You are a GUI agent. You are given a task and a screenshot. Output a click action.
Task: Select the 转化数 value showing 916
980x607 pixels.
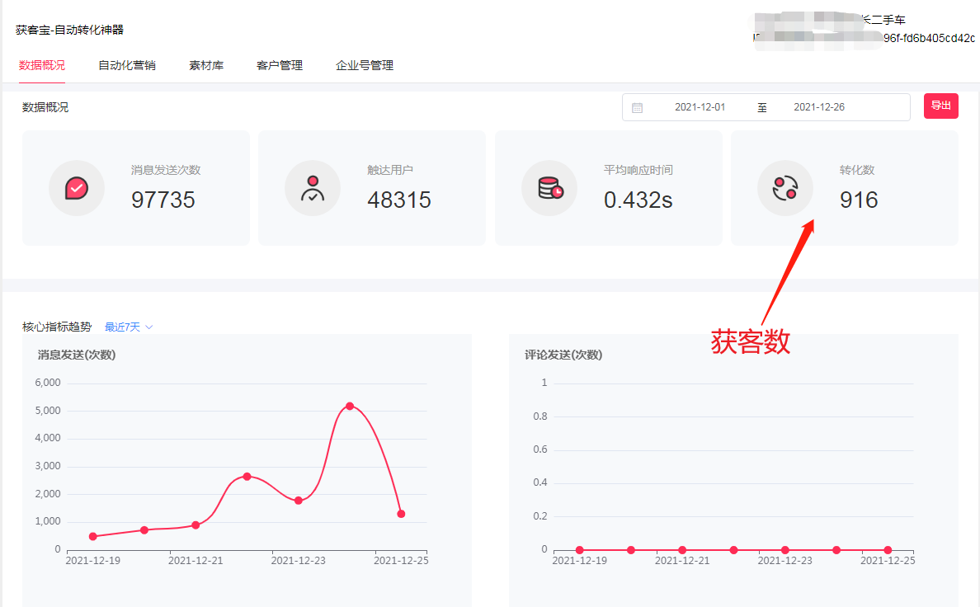[x=858, y=200]
